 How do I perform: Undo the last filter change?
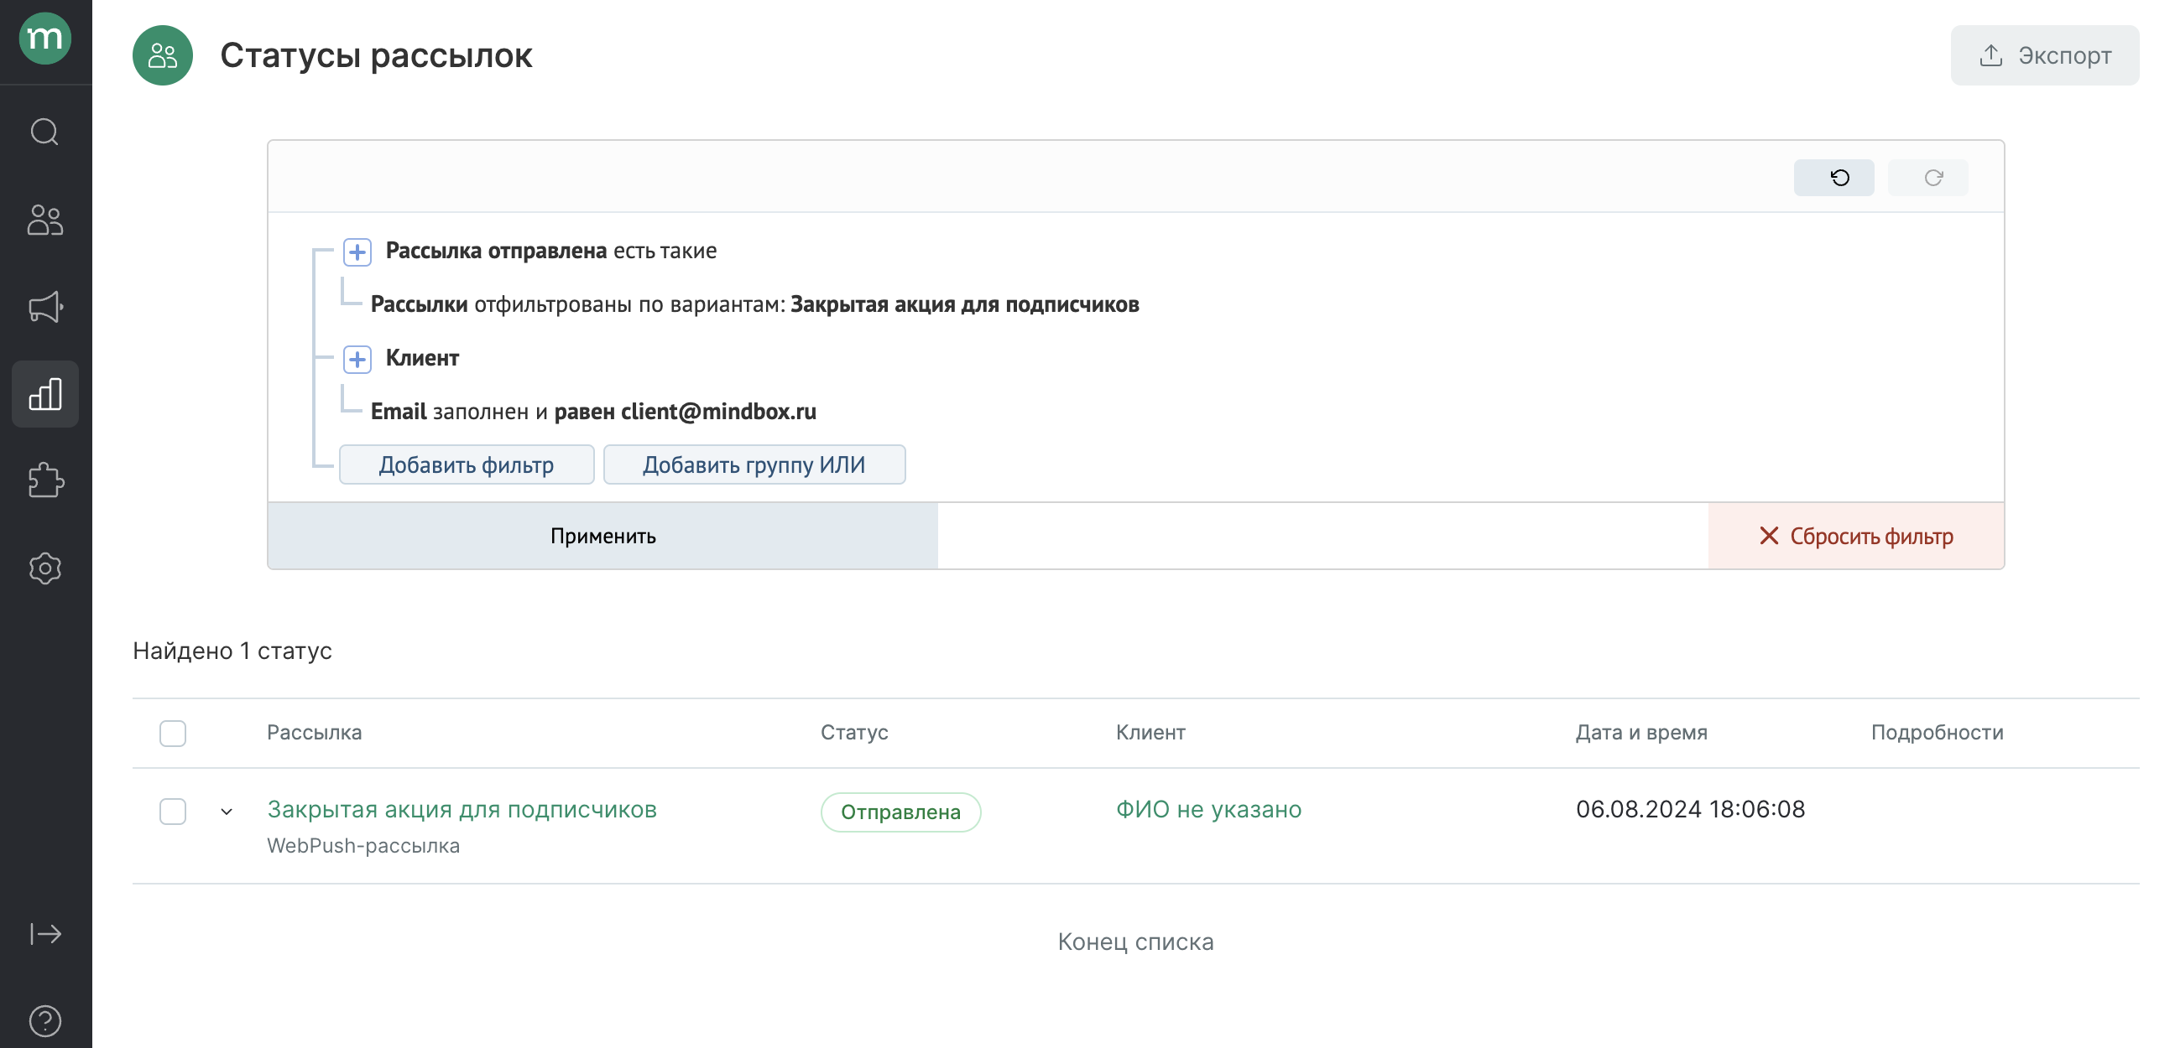tap(1833, 177)
